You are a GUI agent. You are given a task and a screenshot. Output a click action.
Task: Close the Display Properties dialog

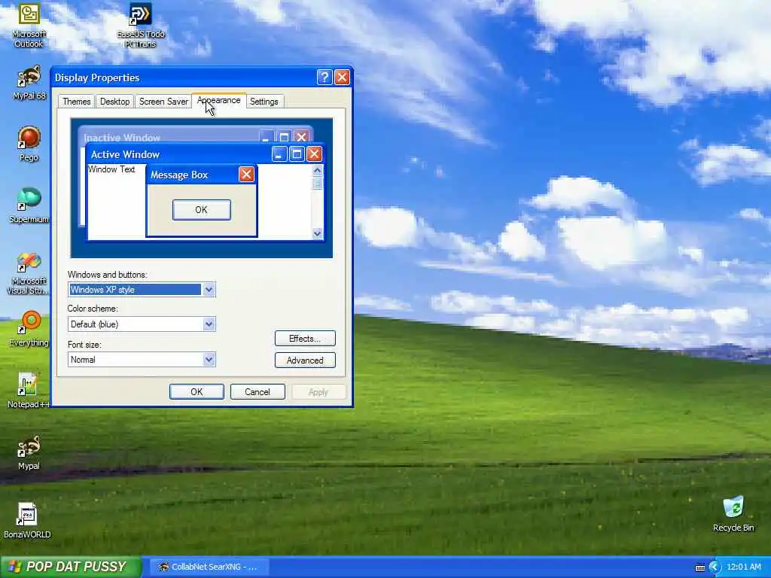(x=342, y=78)
